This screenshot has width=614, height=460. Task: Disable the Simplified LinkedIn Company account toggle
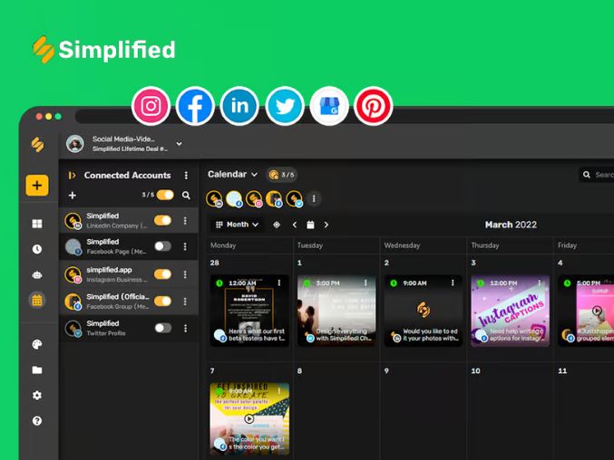[162, 220]
